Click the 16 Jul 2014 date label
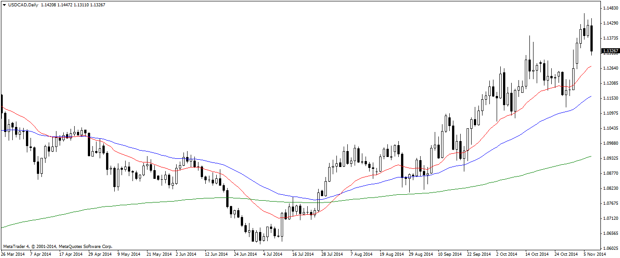Screen dimensions: 620x258 [x=303, y=254]
